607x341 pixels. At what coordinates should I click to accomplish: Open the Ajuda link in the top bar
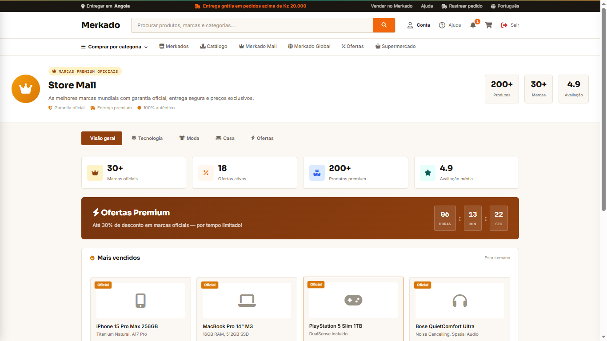tap(427, 6)
